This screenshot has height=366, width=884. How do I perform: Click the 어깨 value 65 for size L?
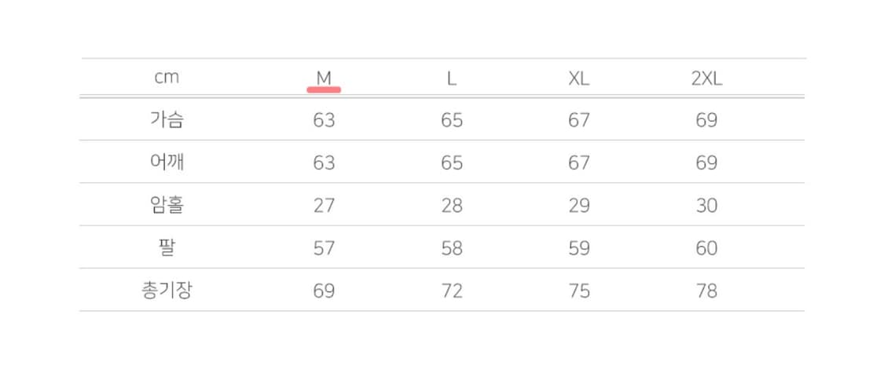pos(452,163)
